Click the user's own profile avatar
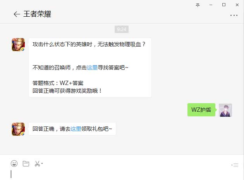The image size is (244, 180). (225, 110)
